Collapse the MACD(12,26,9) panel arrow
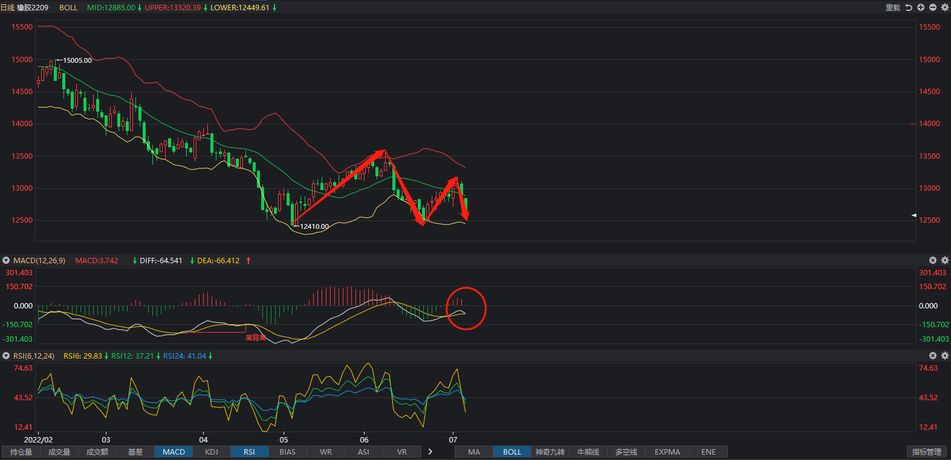The width and height of the screenshot is (951, 460). tap(6, 261)
